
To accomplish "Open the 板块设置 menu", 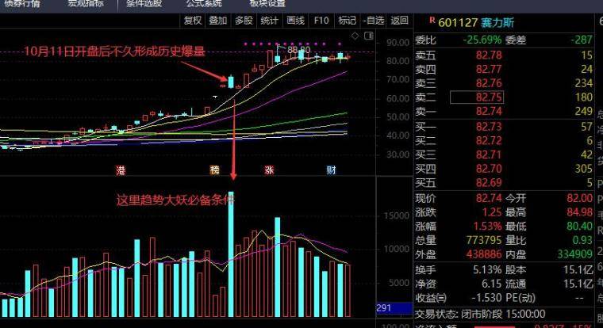I will (267, 3).
